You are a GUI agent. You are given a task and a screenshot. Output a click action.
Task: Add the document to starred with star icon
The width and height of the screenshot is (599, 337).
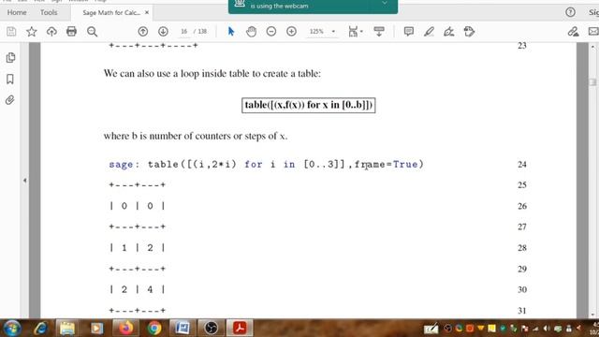pyautogui.click(x=31, y=31)
